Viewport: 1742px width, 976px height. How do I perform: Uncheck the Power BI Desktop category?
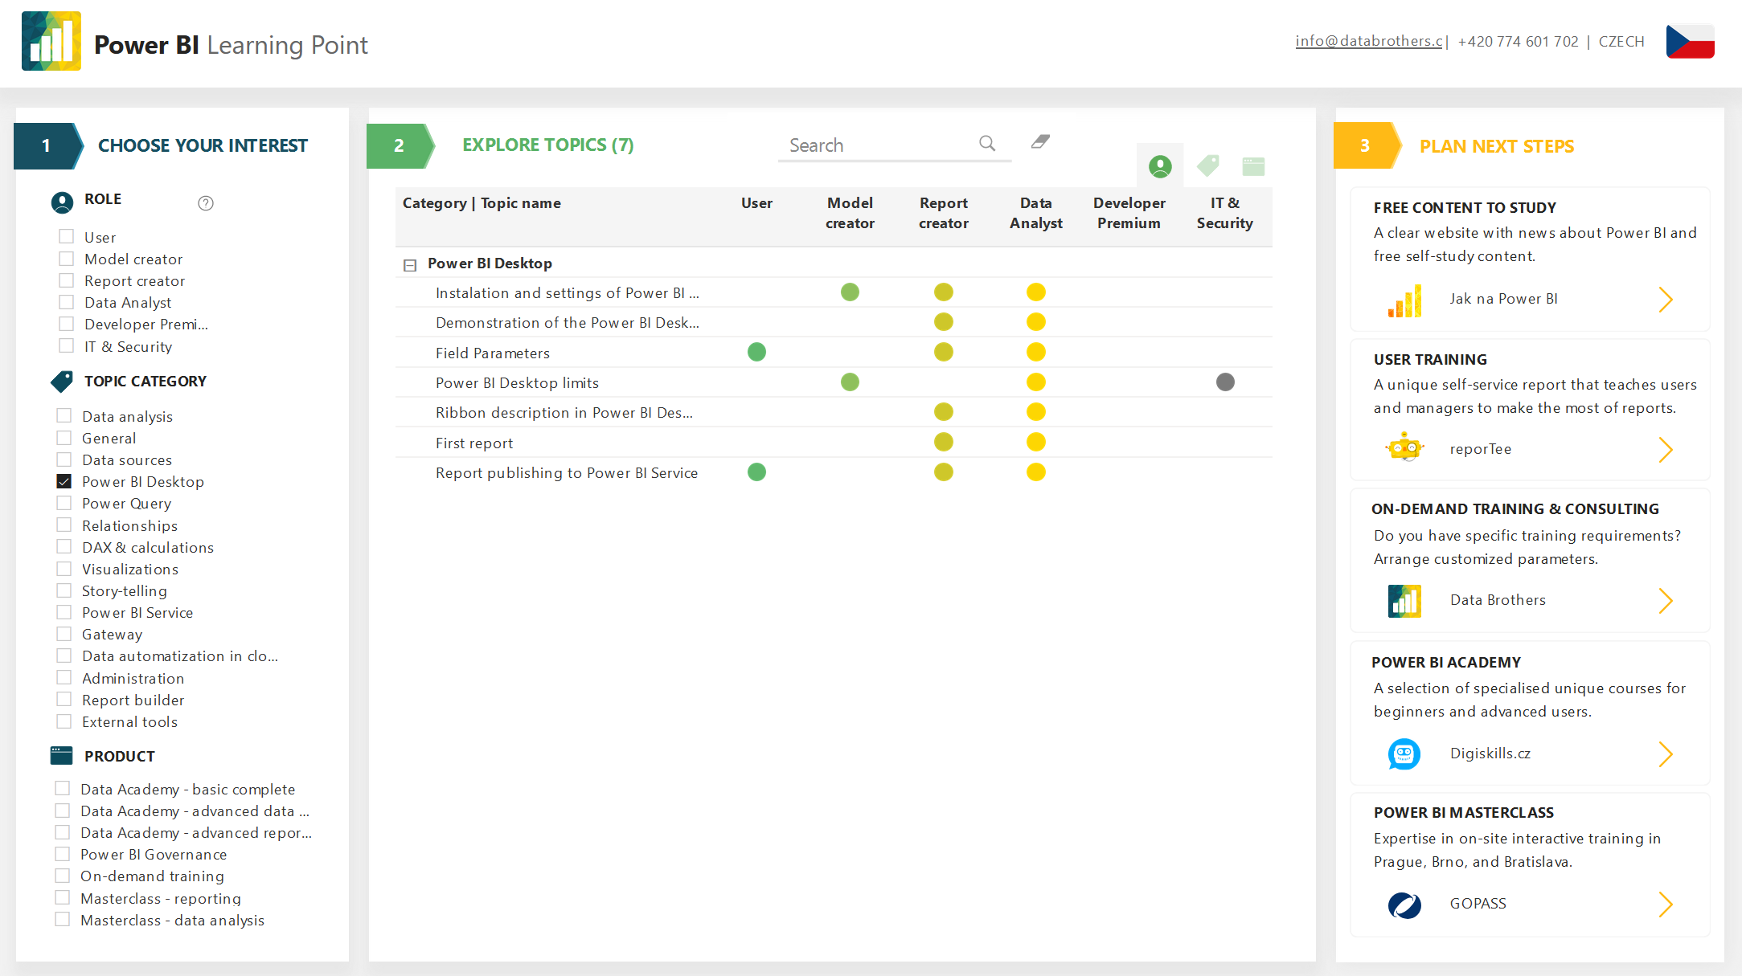click(64, 482)
